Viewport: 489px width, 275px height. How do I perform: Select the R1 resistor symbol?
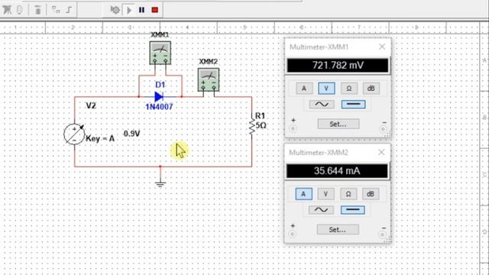pyautogui.click(x=251, y=125)
